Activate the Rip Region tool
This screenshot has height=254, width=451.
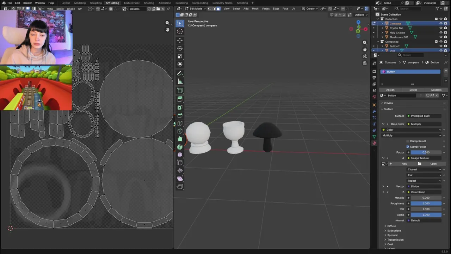pos(180,187)
